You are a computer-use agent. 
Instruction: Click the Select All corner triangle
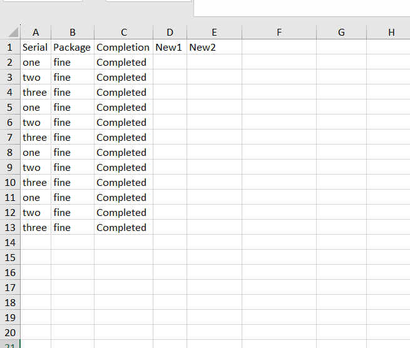pos(13,33)
